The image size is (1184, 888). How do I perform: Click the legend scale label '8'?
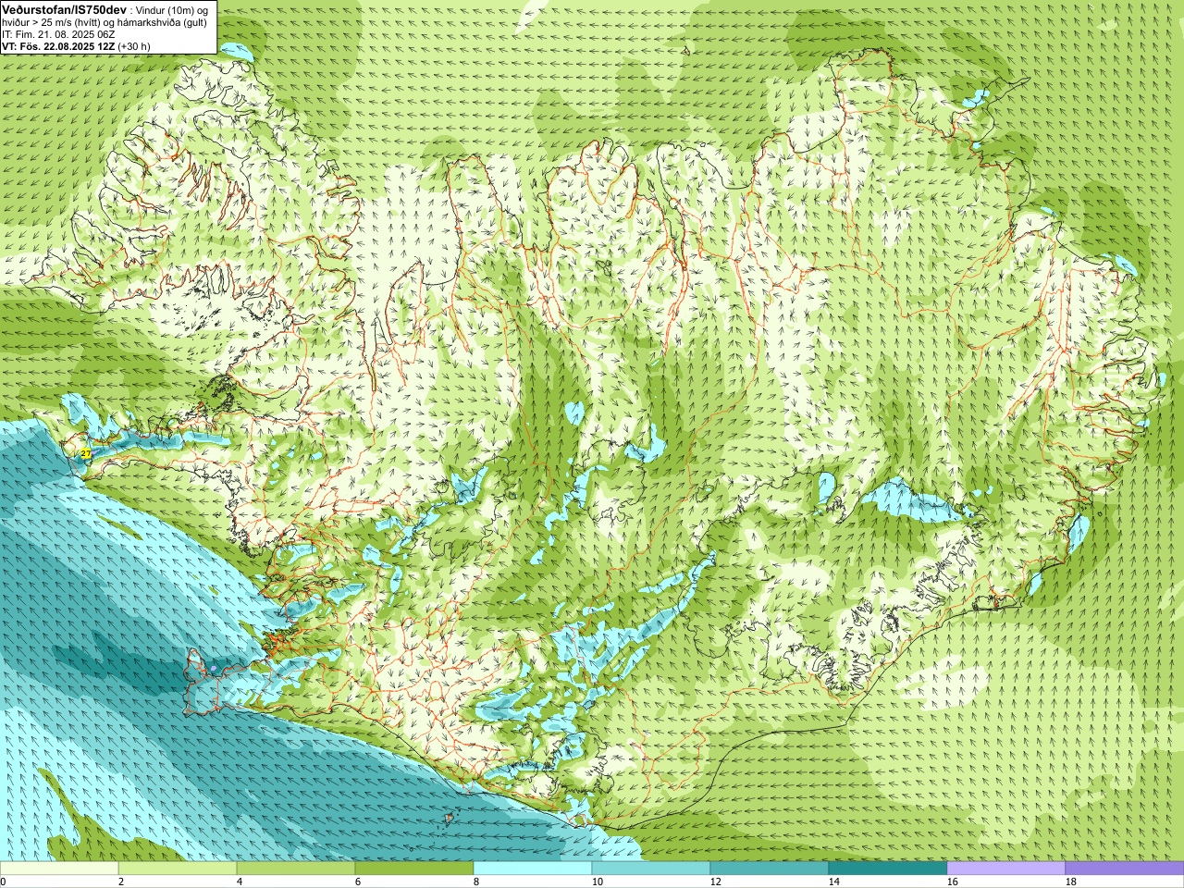point(476,882)
